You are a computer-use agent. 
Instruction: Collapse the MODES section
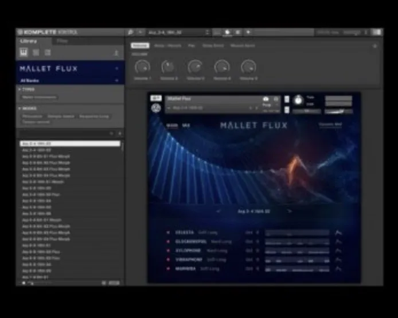point(19,108)
